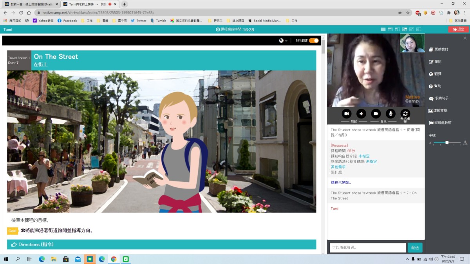Open the Windows Start menu

(6, 259)
